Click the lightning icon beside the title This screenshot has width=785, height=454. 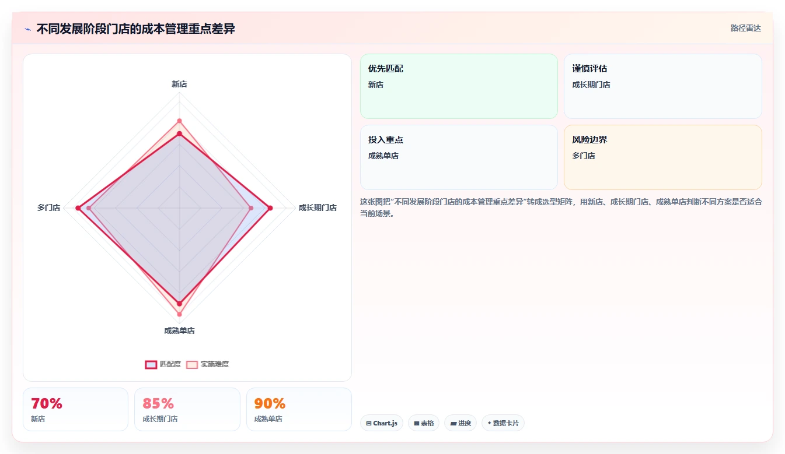point(28,29)
